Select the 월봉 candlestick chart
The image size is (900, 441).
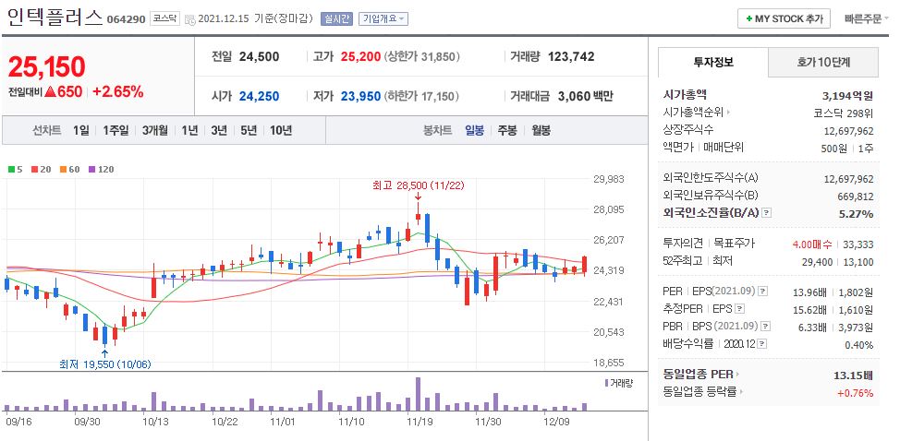click(x=541, y=131)
